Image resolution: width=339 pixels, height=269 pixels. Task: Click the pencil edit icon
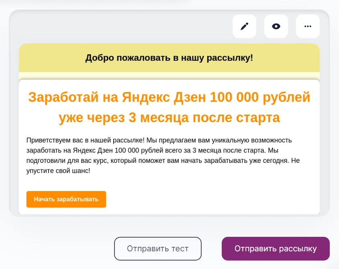coord(244,27)
